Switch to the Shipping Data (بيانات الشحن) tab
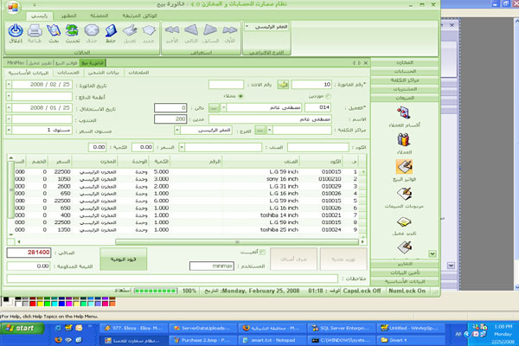This screenshot has height=346, width=519. (x=104, y=73)
